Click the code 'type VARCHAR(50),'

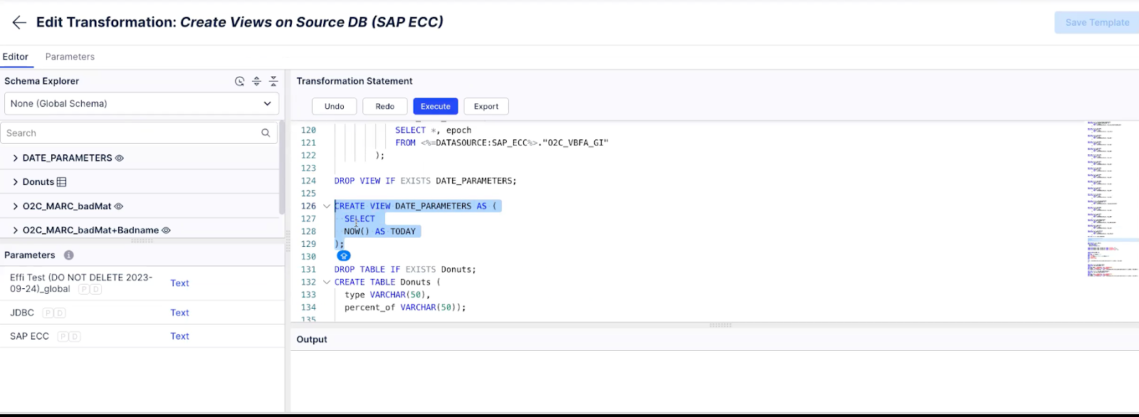click(x=387, y=295)
